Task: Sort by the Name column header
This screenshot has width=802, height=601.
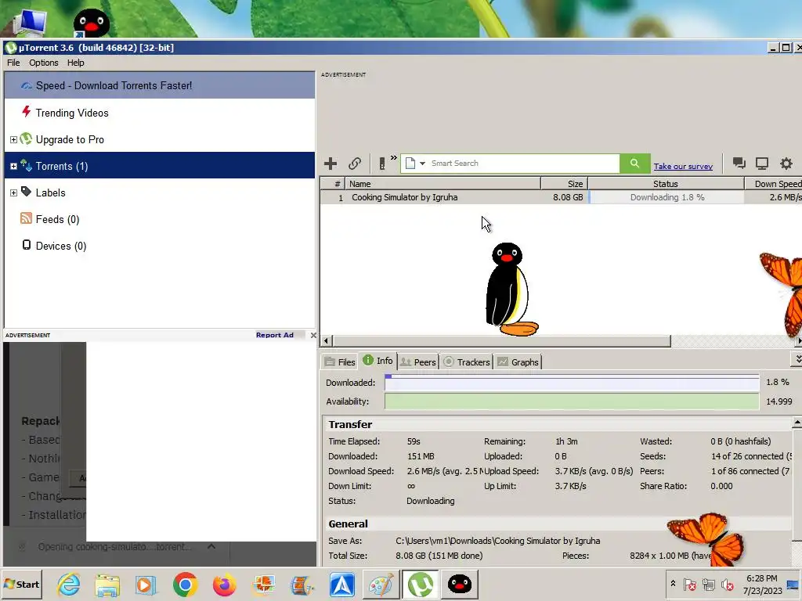Action: pyautogui.click(x=443, y=184)
